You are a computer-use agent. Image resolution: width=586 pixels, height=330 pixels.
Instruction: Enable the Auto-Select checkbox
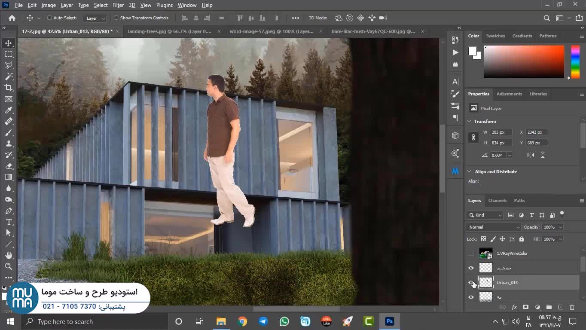49,18
